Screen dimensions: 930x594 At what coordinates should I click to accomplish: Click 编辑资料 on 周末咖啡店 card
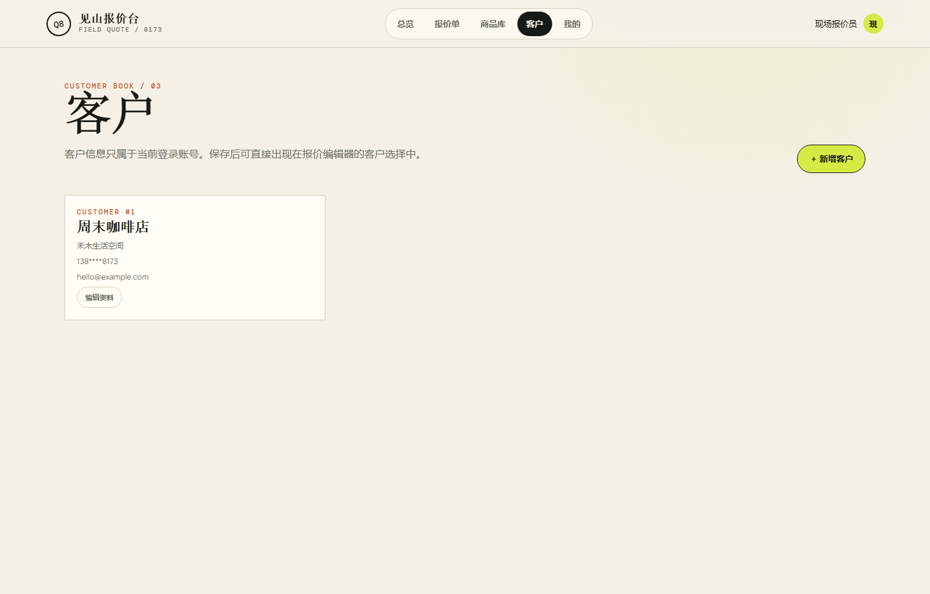tap(99, 298)
